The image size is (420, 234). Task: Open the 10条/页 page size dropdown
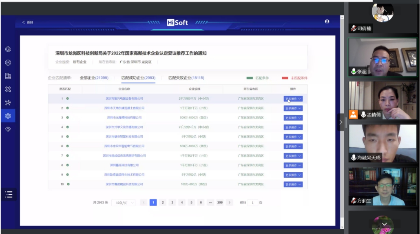pos(123,203)
